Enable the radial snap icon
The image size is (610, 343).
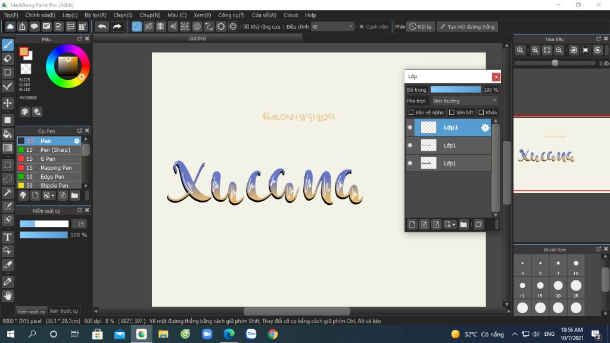185,26
